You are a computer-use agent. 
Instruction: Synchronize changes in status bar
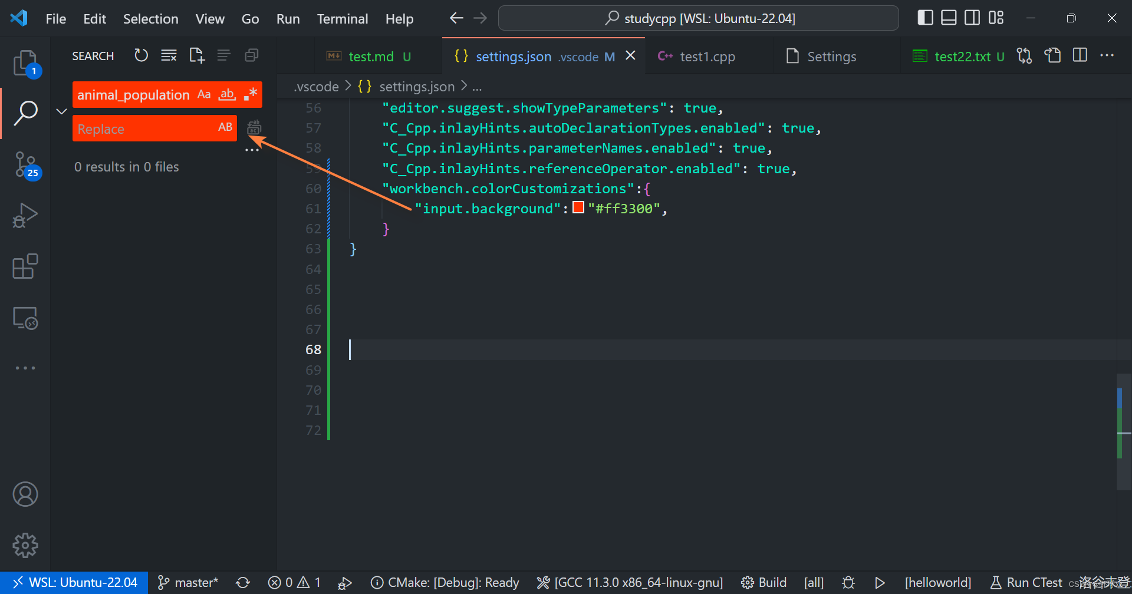tap(243, 582)
